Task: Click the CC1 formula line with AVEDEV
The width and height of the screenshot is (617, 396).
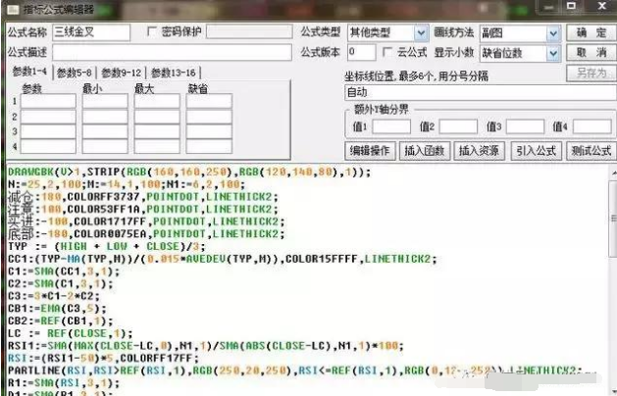Action: tap(223, 259)
